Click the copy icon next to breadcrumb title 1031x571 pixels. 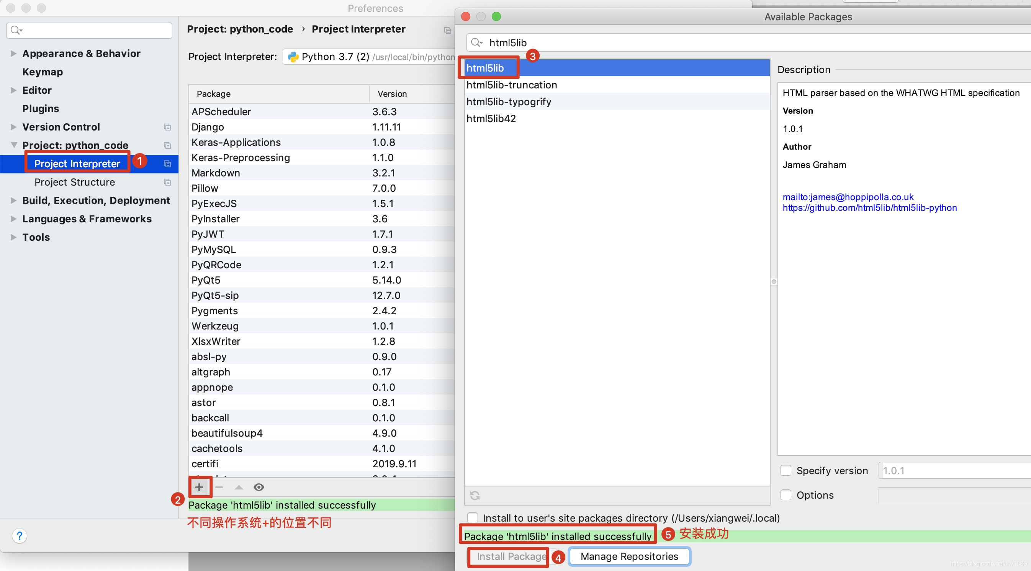click(x=447, y=30)
